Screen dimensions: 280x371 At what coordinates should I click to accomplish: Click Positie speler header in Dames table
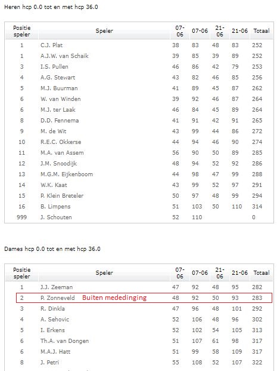(x=21, y=273)
